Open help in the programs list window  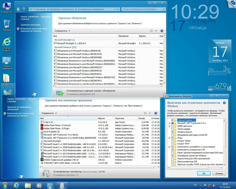(x=156, y=113)
